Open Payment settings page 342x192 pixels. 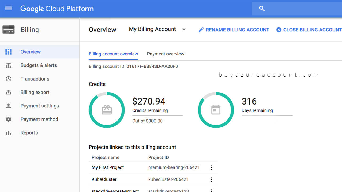pyautogui.click(x=40, y=106)
